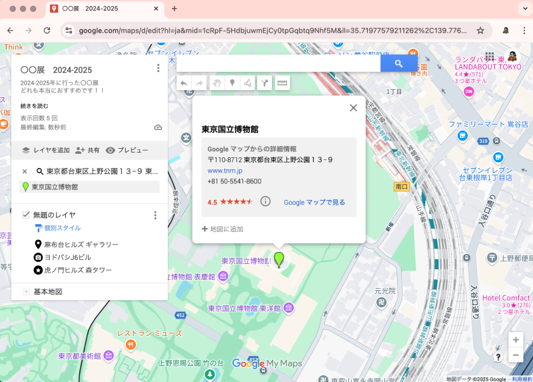Open the browser three-dot menu
Image resolution: width=533 pixels, height=382 pixels.
coord(524,30)
